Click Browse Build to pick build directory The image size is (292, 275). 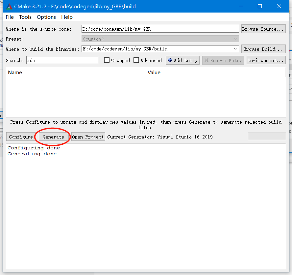[263, 48]
